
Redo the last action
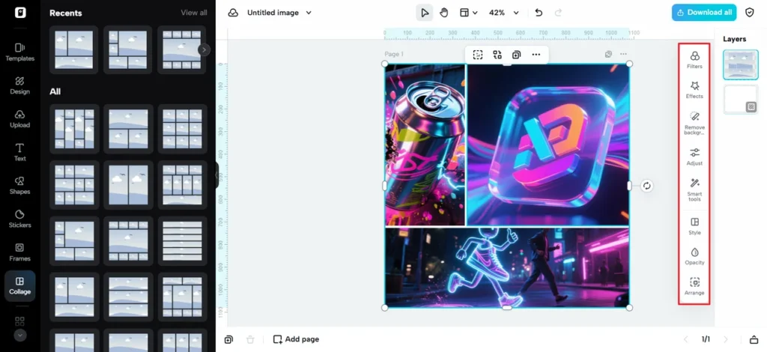(x=558, y=13)
